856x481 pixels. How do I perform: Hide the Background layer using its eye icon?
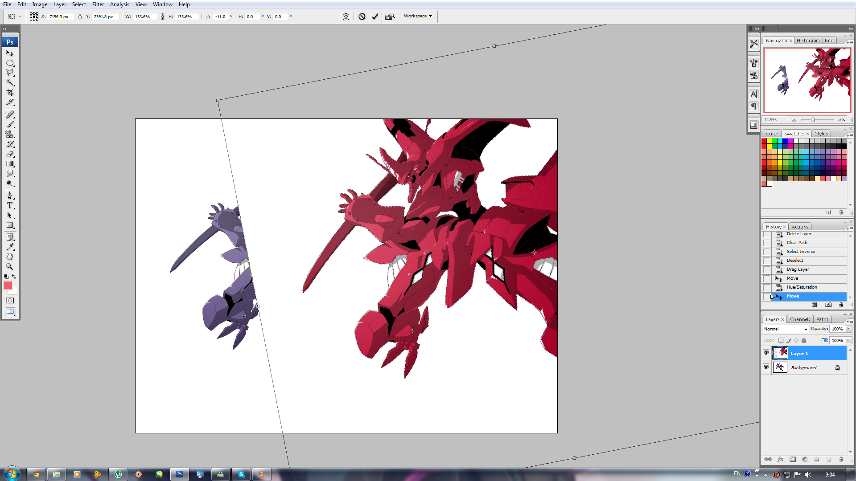(766, 367)
